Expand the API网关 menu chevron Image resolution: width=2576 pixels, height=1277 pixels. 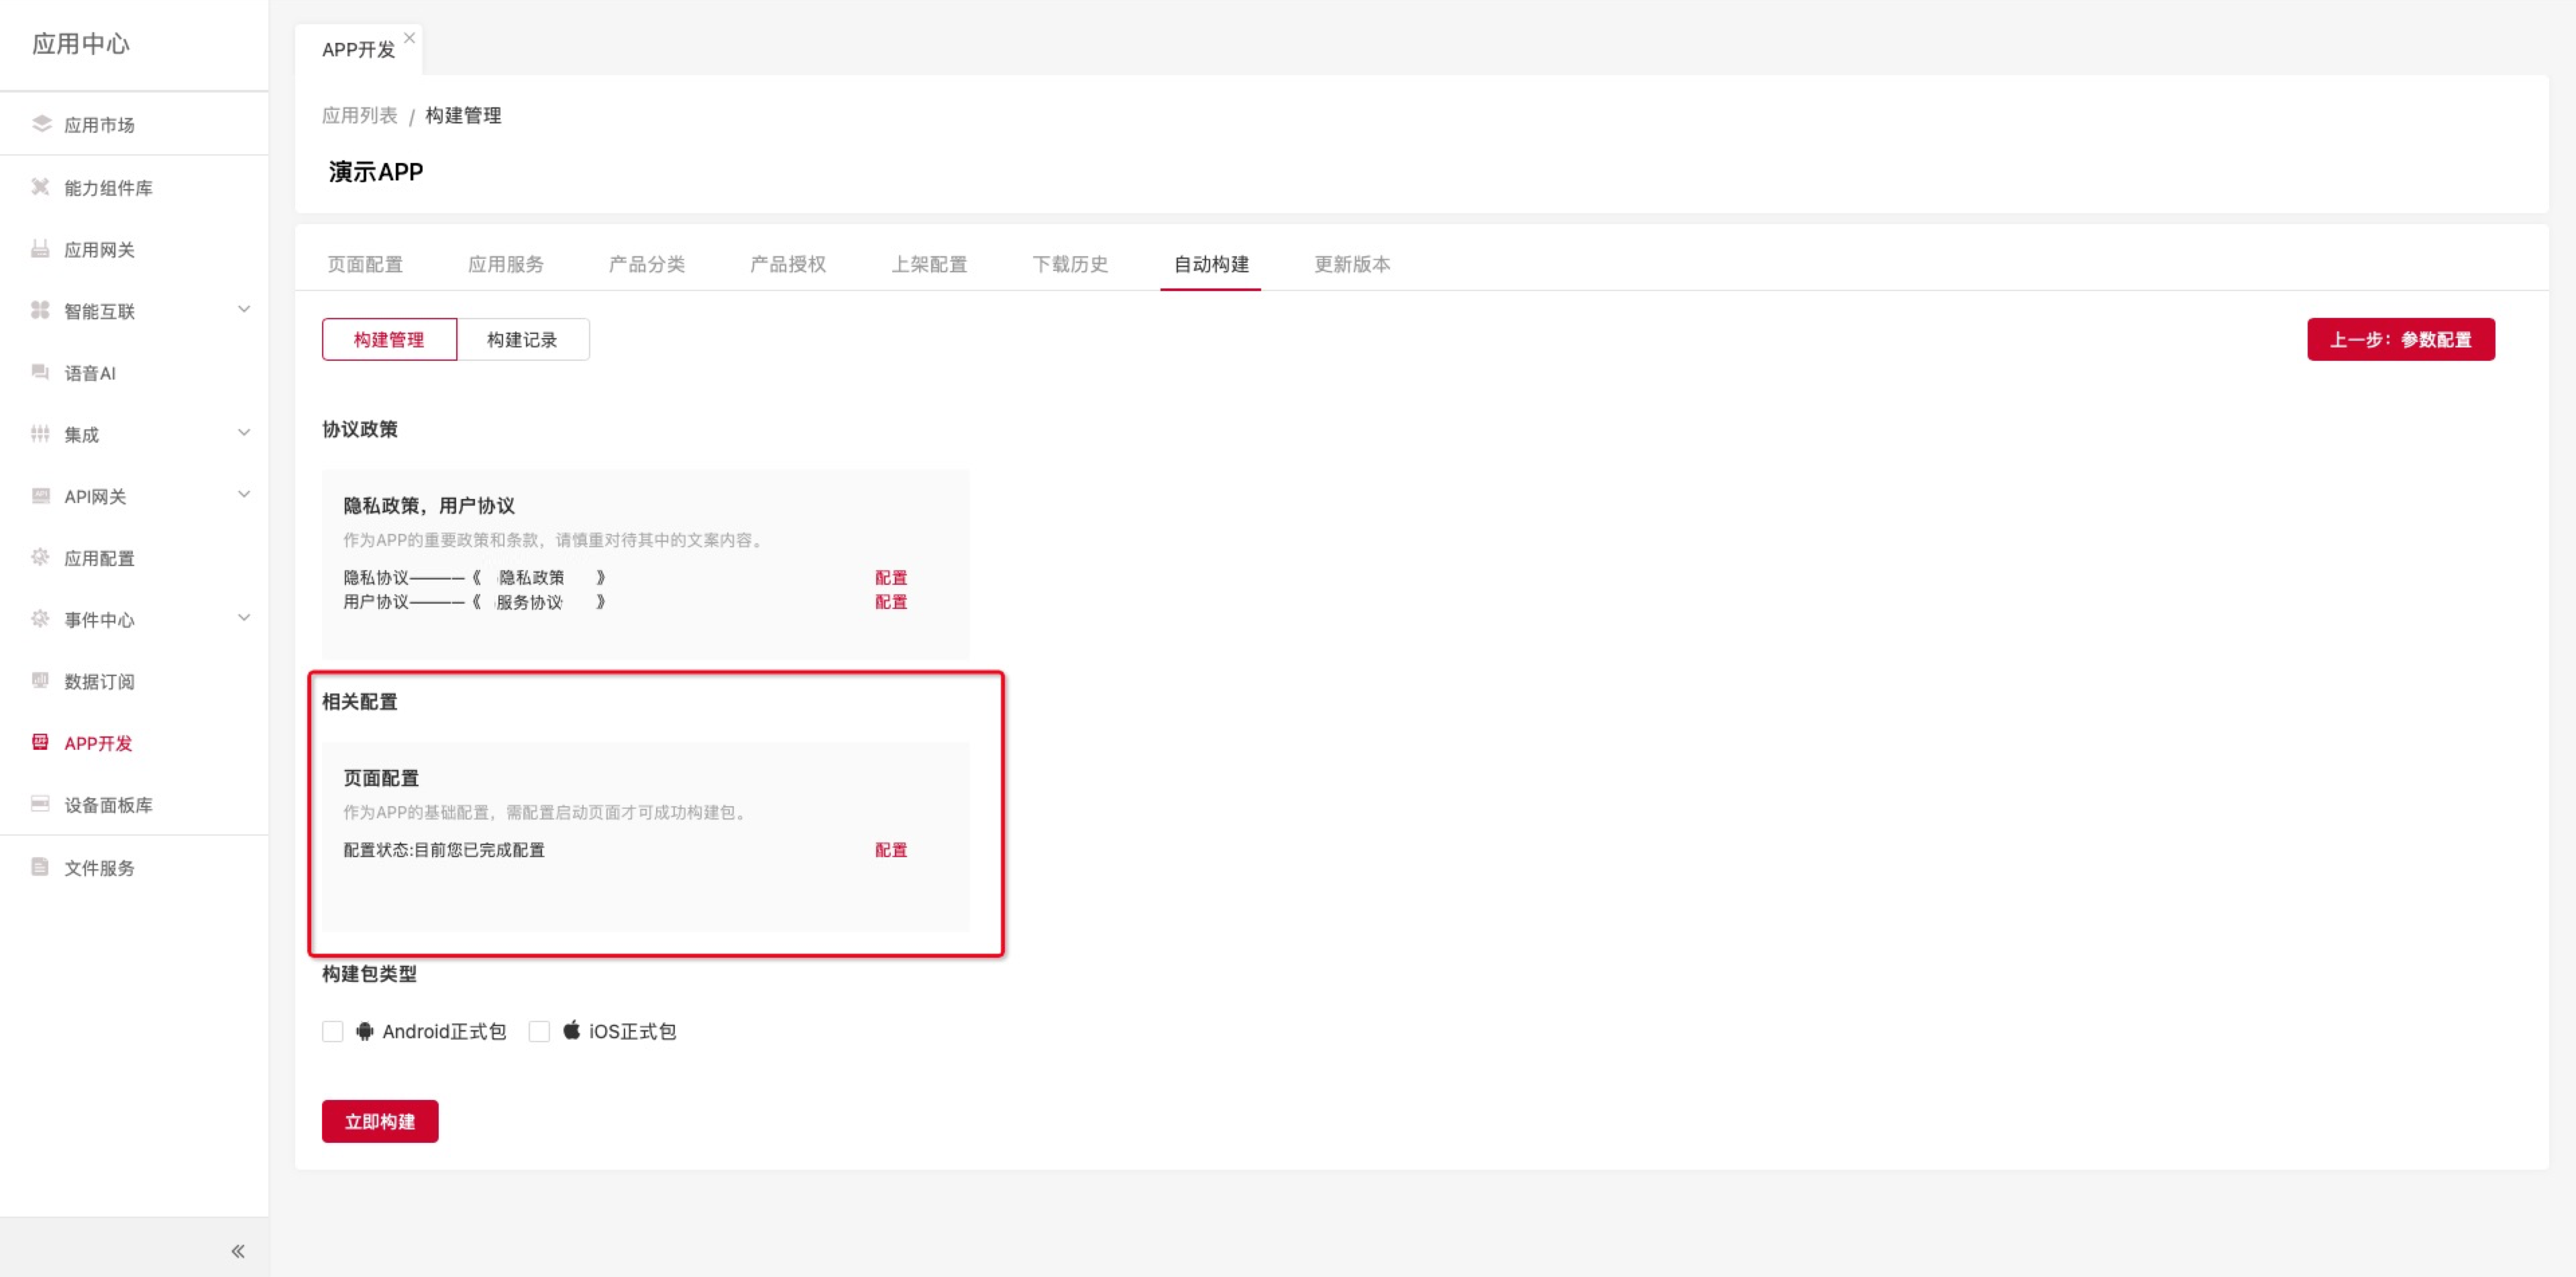click(x=244, y=495)
